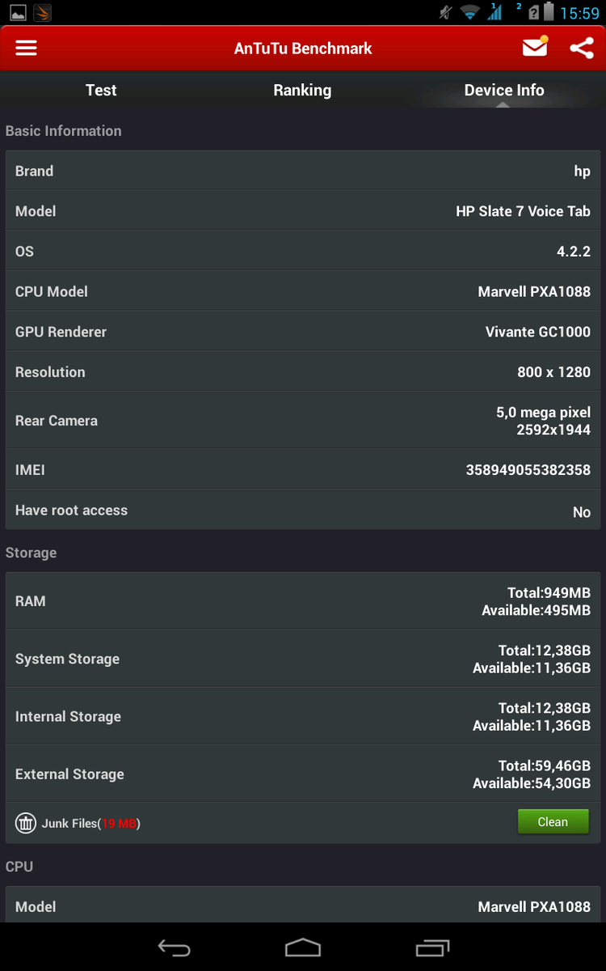This screenshot has width=606, height=971.
Task: Tap the picture notification icon
Action: pos(18,12)
